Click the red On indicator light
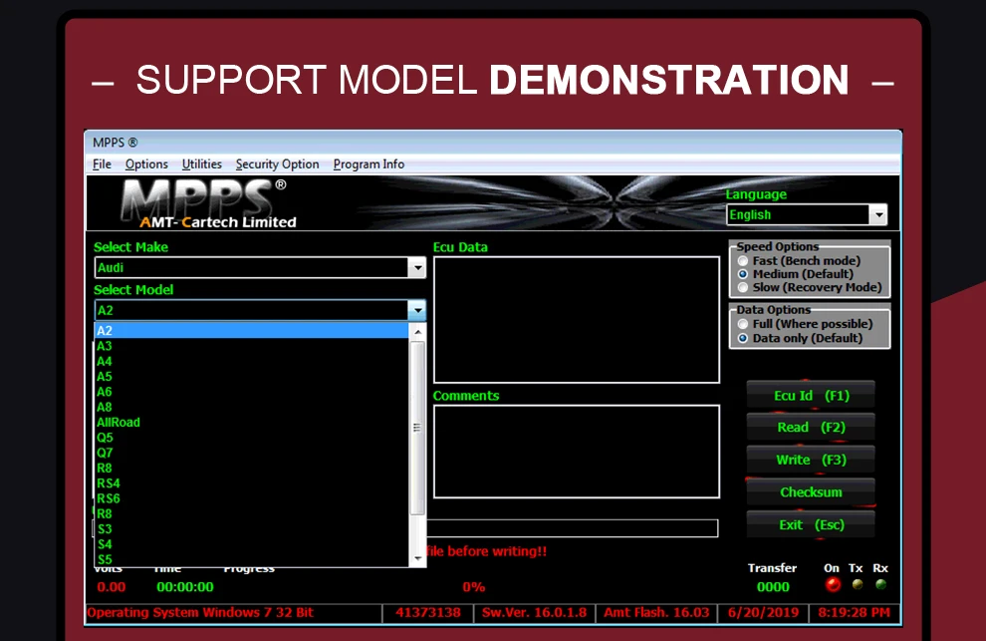The width and height of the screenshot is (986, 641). pyautogui.click(x=833, y=585)
